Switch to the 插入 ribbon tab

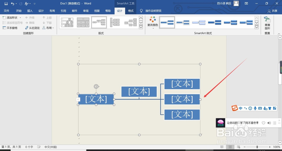point(30,11)
